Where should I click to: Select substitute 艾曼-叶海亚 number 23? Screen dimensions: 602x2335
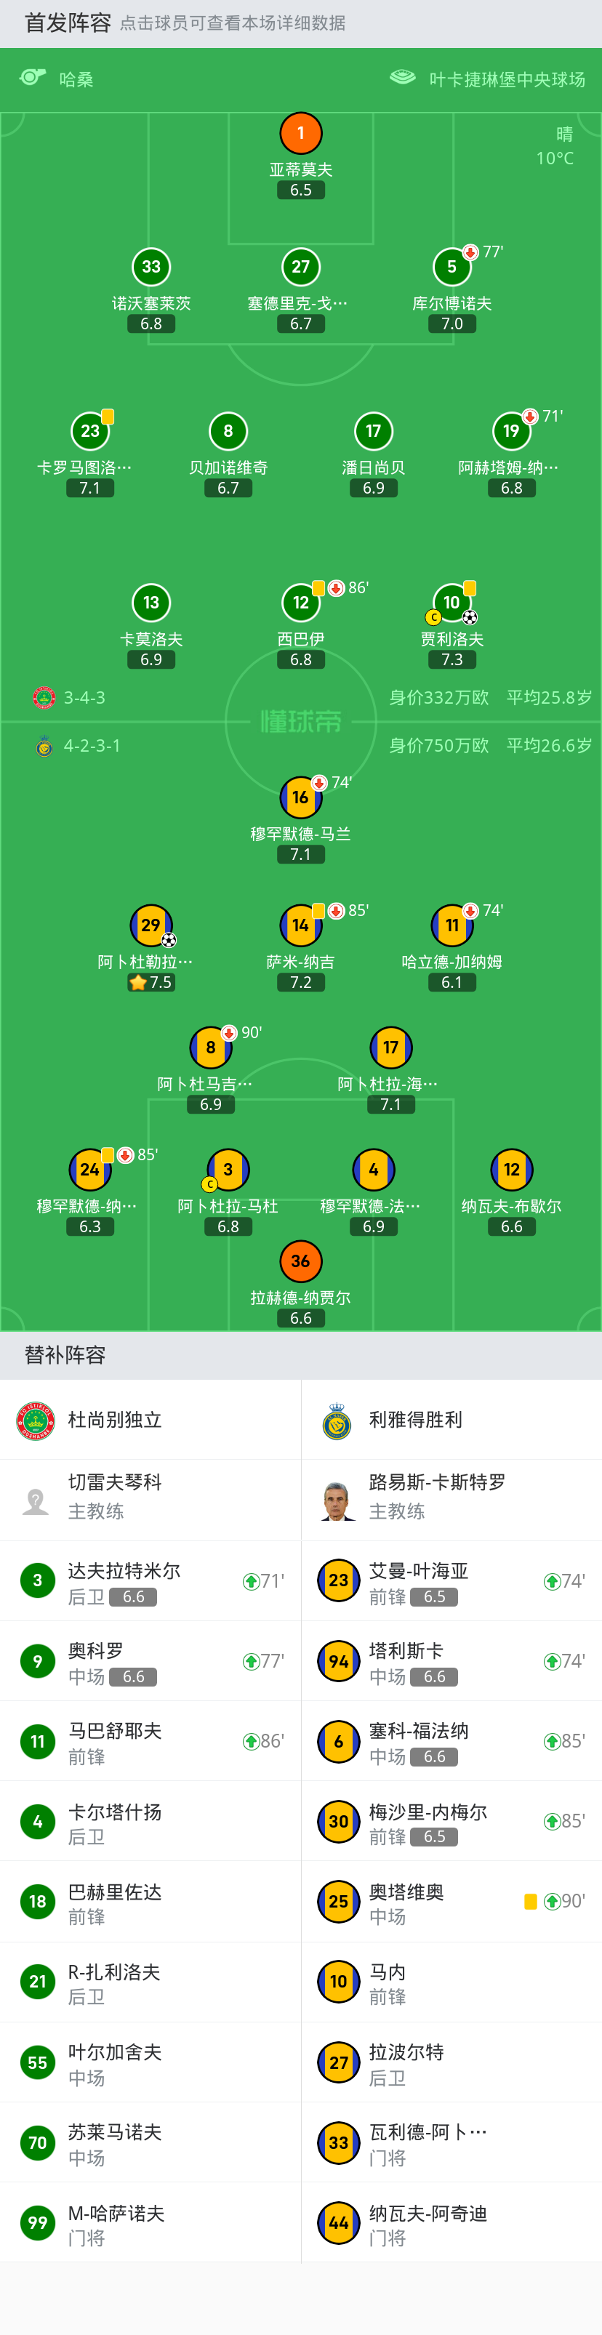(x=338, y=1581)
